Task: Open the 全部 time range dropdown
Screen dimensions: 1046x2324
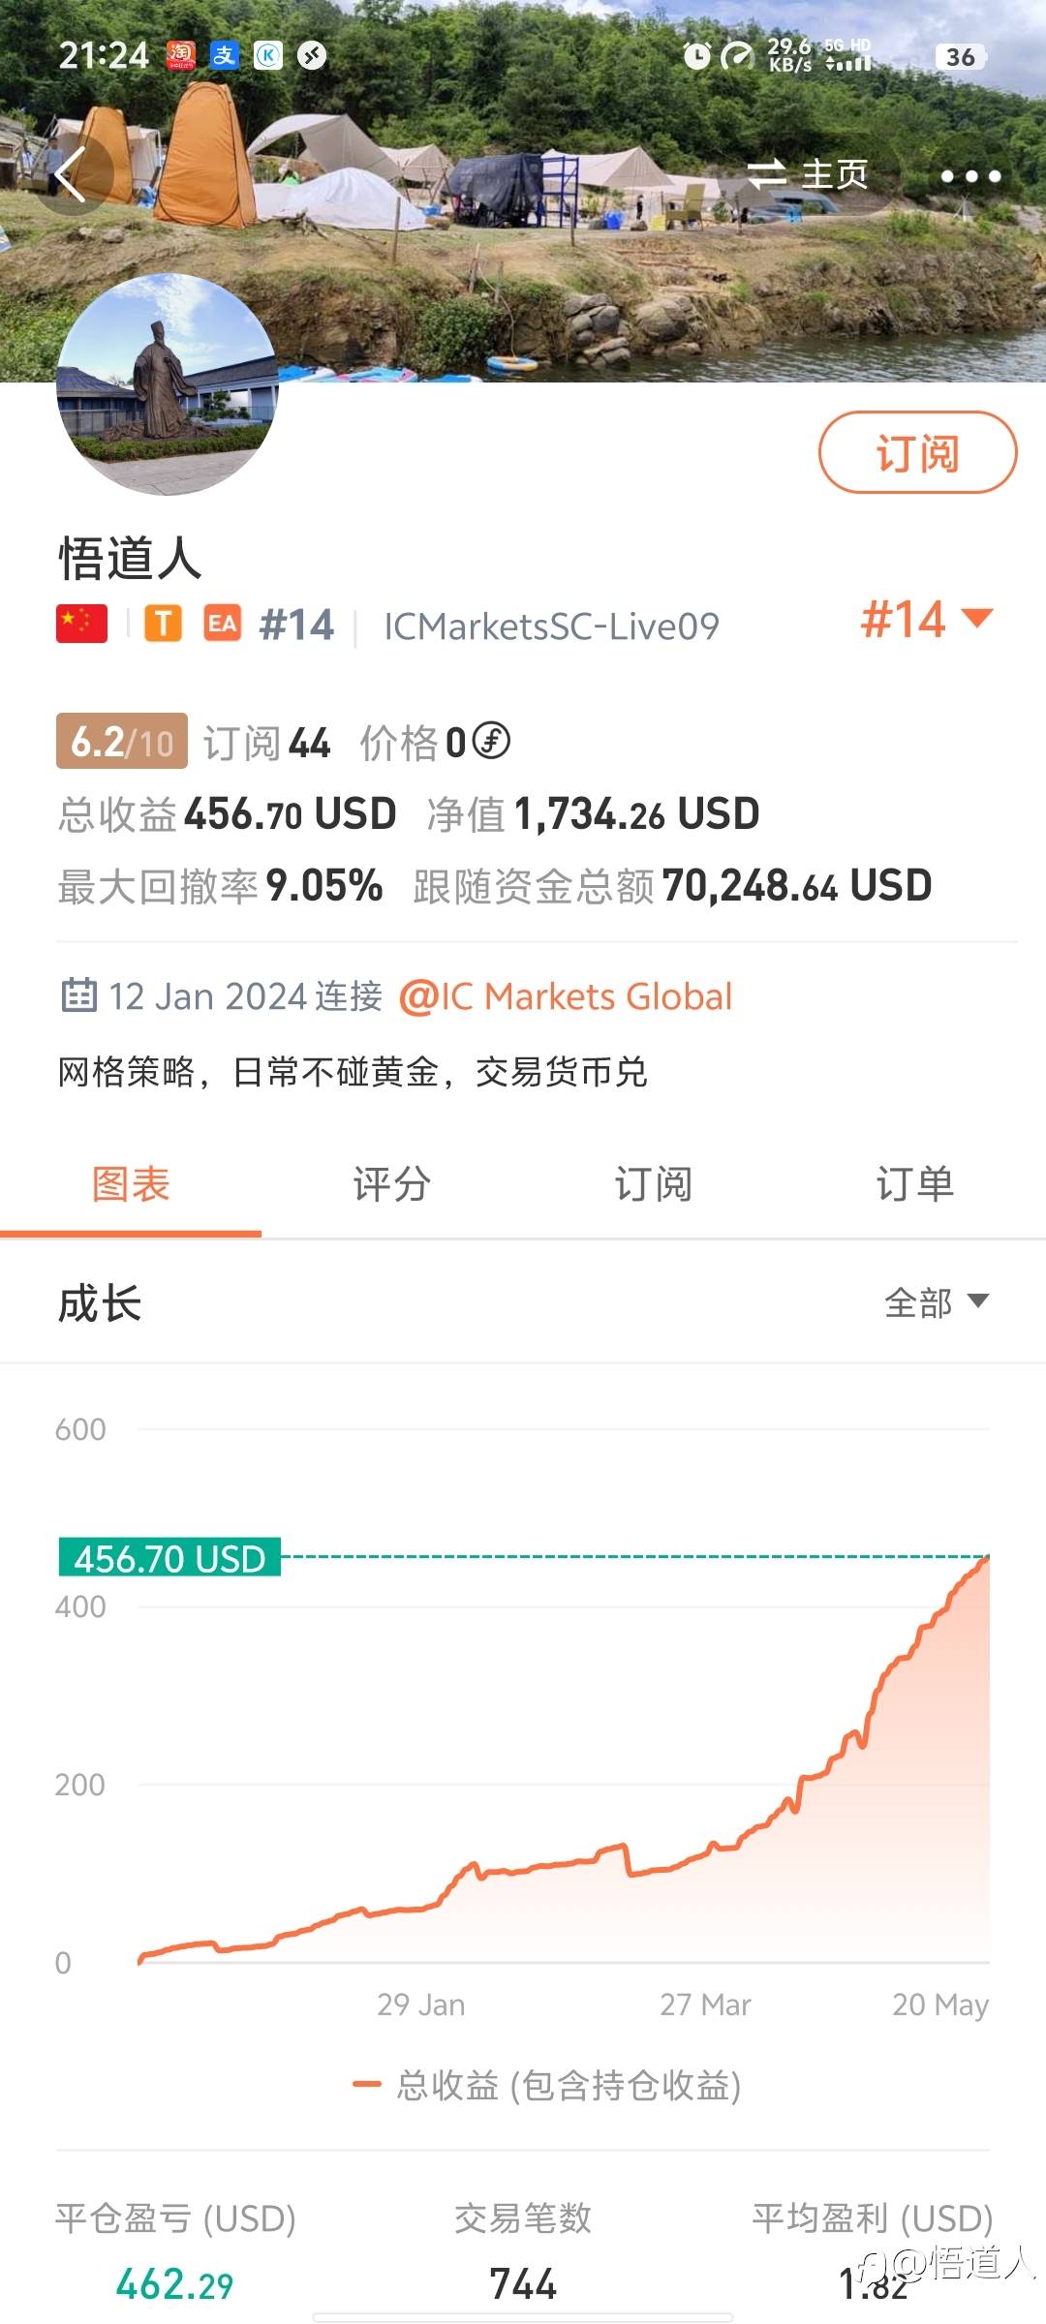Action: (936, 1302)
